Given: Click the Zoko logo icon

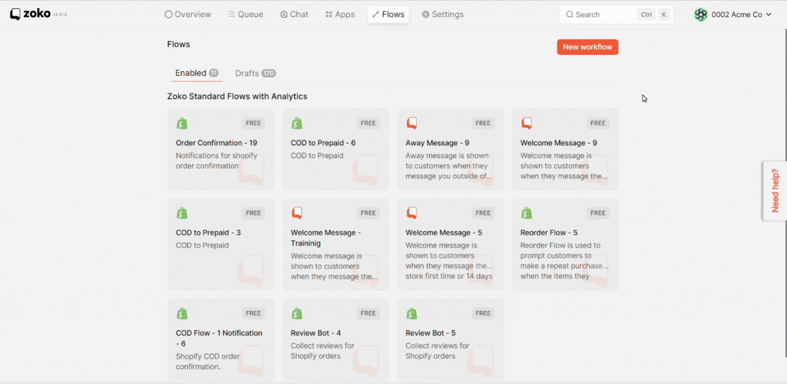Looking at the screenshot, I should pos(15,14).
